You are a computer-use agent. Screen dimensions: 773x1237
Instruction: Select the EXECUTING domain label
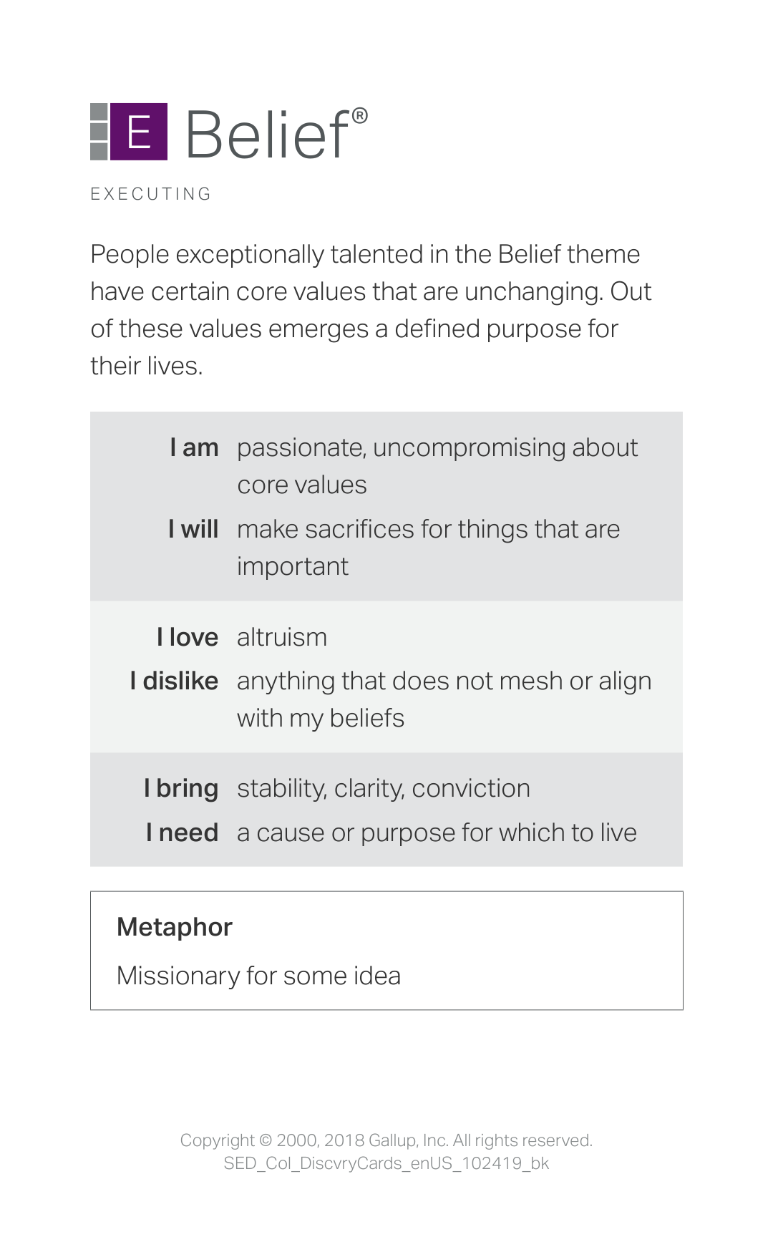coord(151,194)
